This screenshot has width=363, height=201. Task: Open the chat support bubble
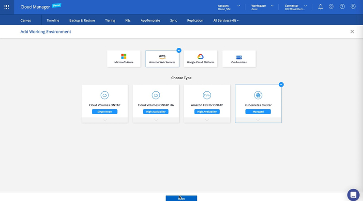point(353,194)
